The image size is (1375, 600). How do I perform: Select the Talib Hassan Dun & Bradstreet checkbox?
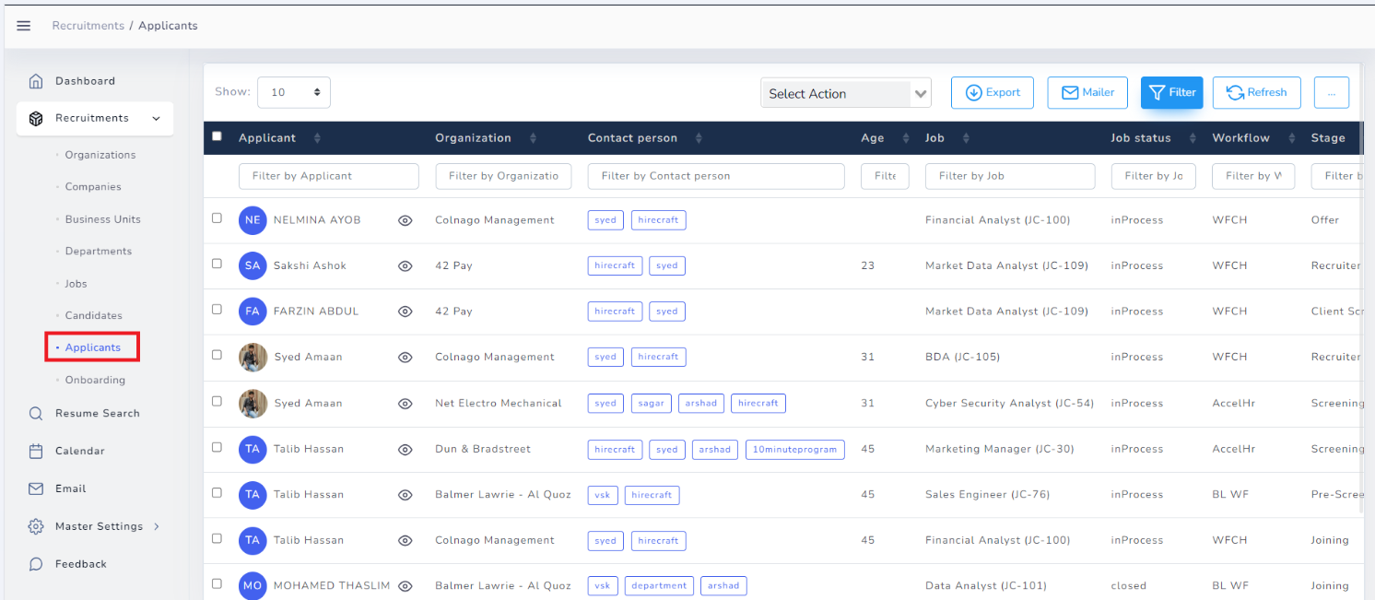coord(217,447)
